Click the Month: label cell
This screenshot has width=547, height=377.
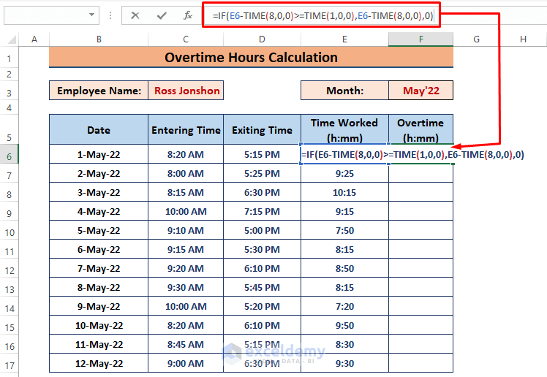(344, 91)
